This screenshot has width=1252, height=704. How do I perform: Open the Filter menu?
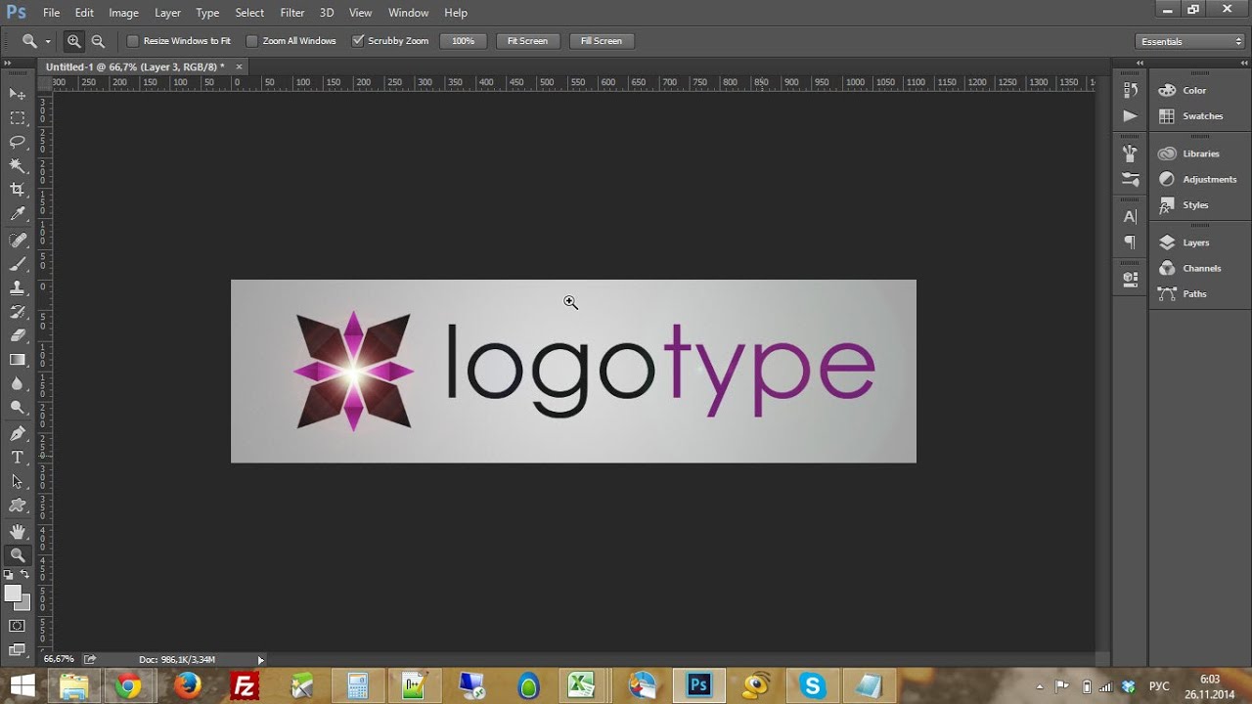tap(292, 13)
